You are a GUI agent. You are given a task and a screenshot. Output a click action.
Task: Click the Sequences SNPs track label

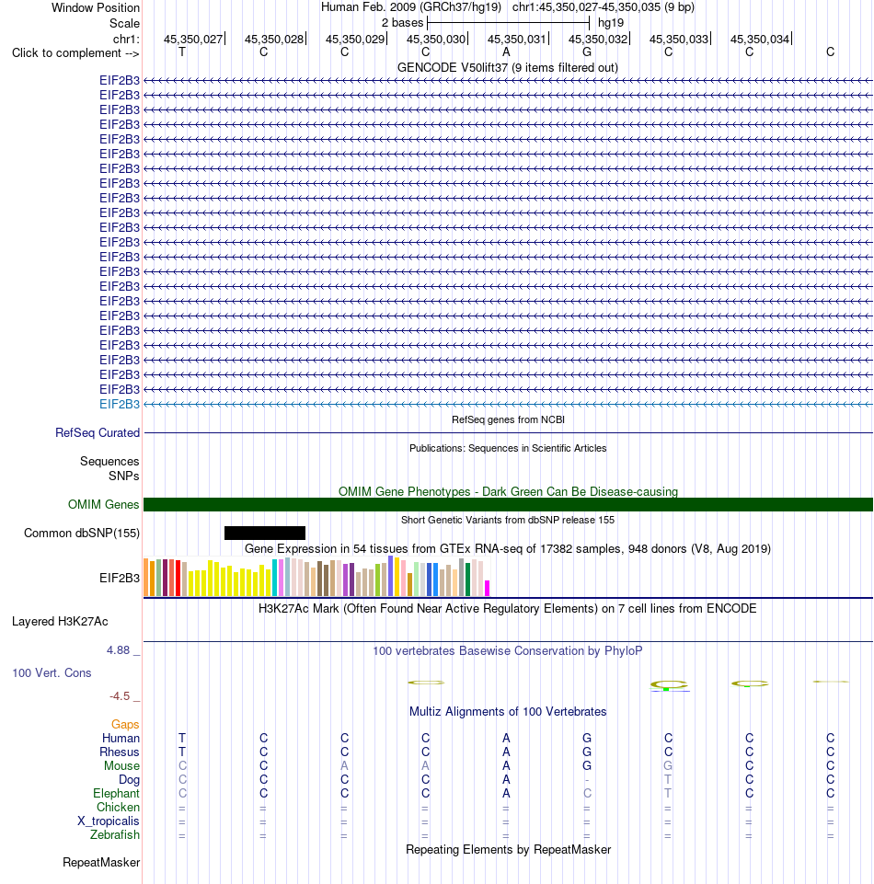pyautogui.click(x=109, y=468)
